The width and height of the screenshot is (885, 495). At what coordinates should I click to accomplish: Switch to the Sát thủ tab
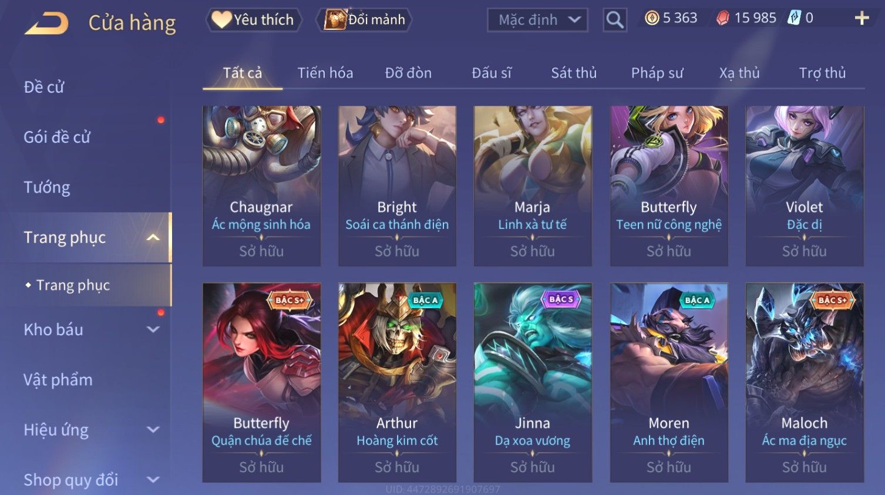point(574,73)
